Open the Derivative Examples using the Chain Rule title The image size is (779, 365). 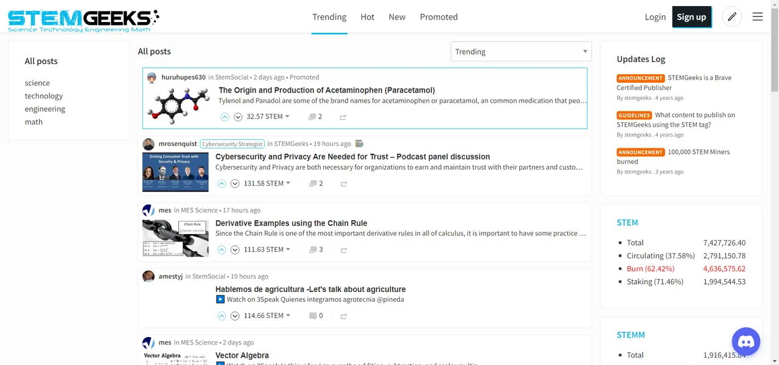point(292,223)
